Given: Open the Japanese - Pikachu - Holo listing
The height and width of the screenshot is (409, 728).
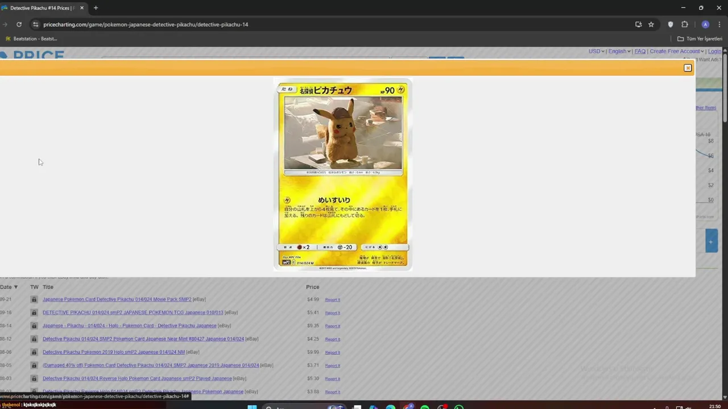Looking at the screenshot, I should click(130, 325).
